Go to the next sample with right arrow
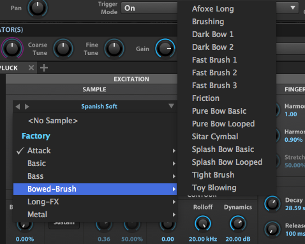 point(27,107)
